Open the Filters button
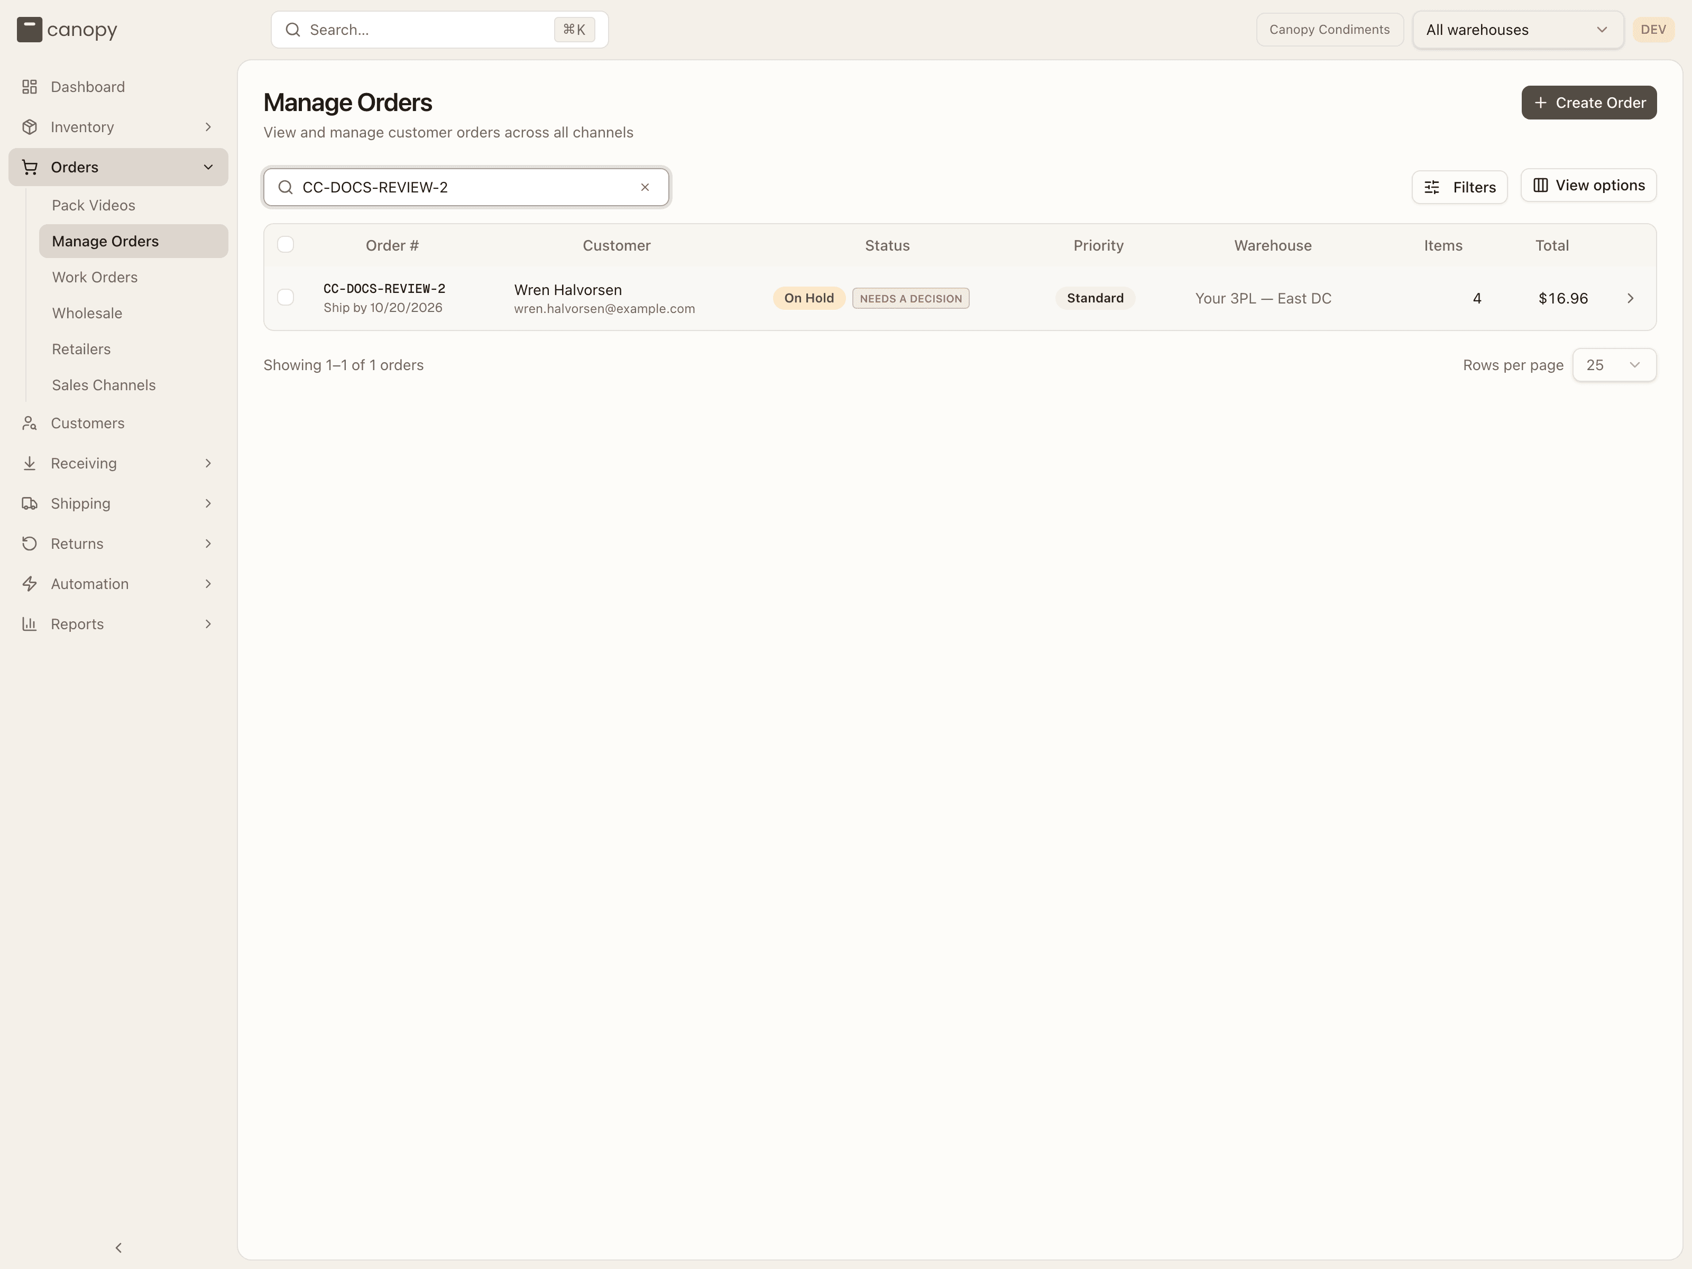1692x1269 pixels. coord(1459,187)
